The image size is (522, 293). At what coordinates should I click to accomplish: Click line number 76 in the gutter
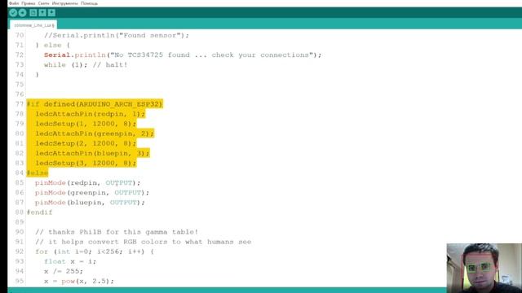(20, 94)
